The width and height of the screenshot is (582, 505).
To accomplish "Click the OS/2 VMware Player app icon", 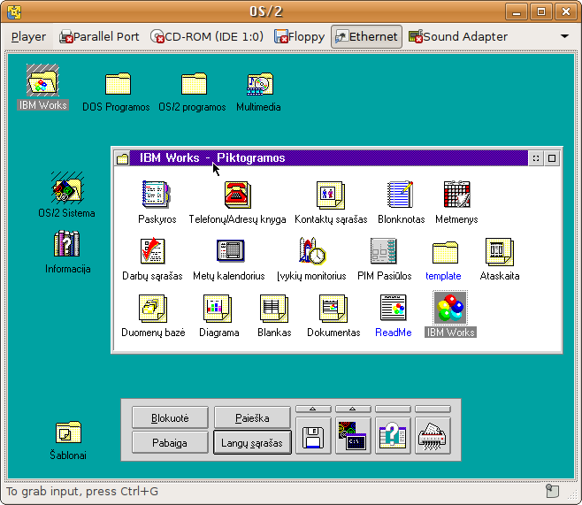I will coord(14,11).
